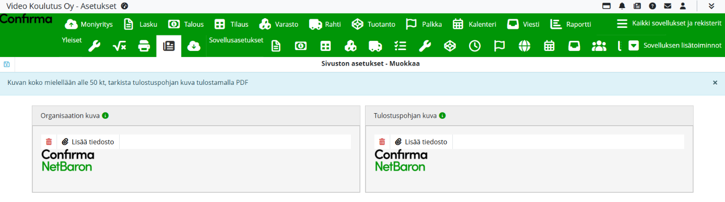Click the cloud download icon
725x202 pixels.
click(x=194, y=46)
